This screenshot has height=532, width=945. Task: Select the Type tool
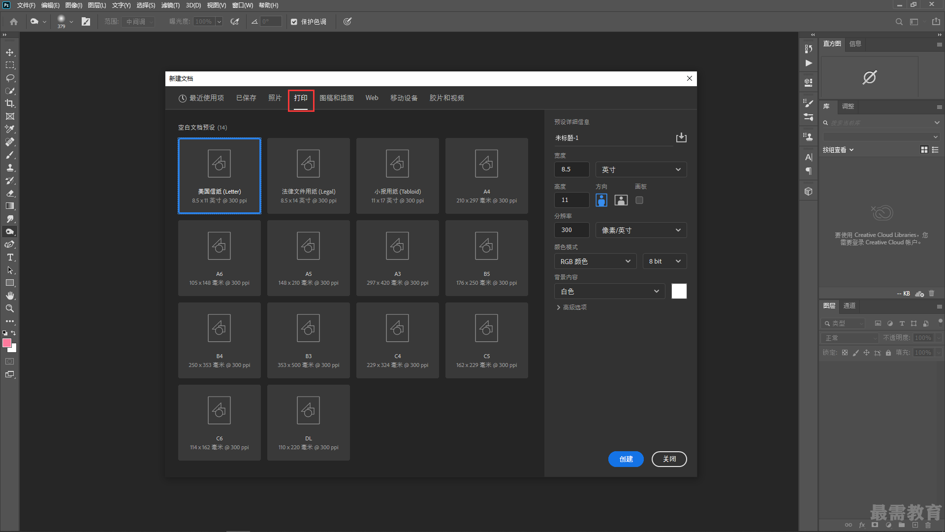tap(10, 257)
